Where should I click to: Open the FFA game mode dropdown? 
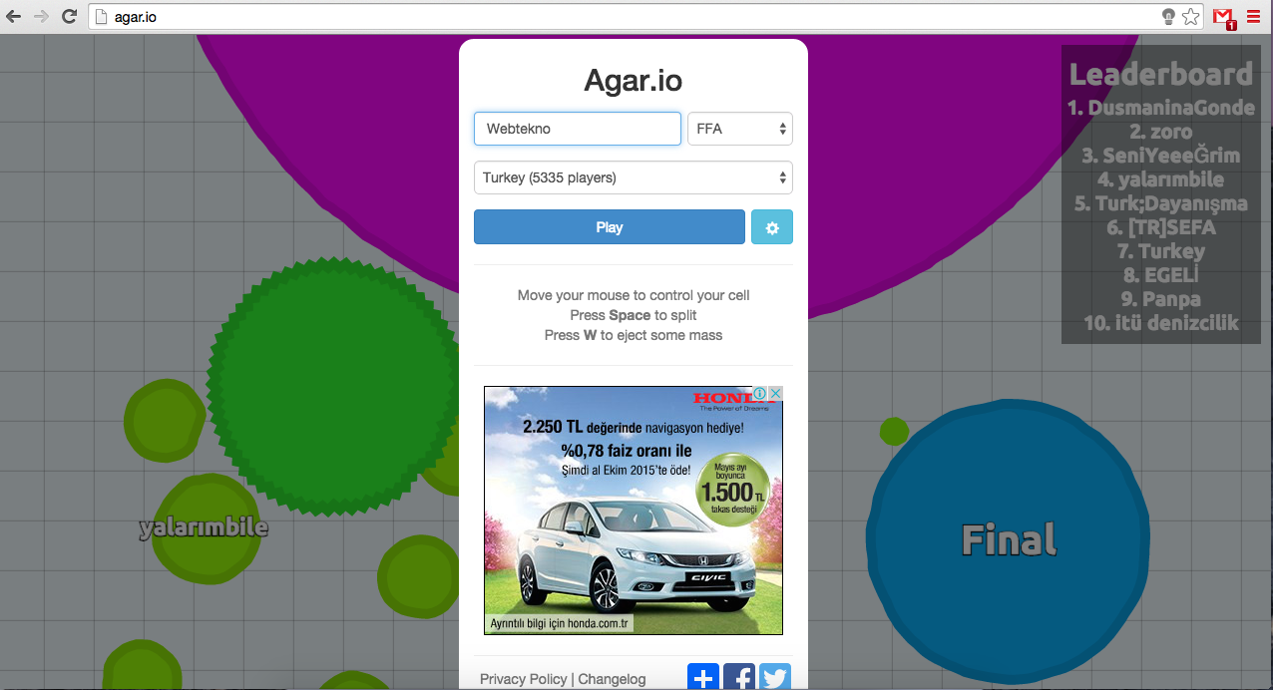click(740, 129)
